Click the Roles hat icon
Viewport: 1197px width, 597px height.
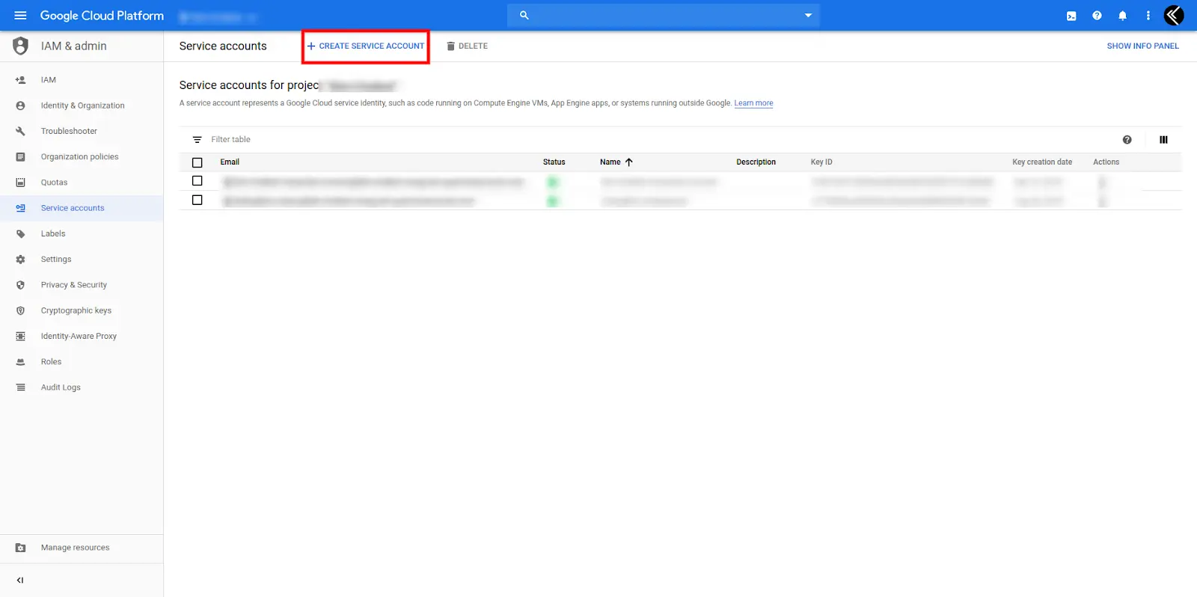(x=20, y=362)
